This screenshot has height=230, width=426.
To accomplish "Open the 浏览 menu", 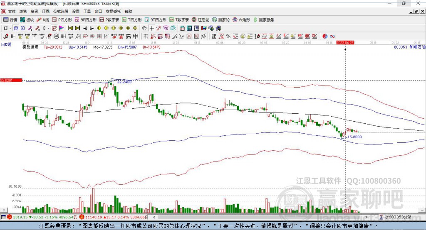I will (23, 11).
